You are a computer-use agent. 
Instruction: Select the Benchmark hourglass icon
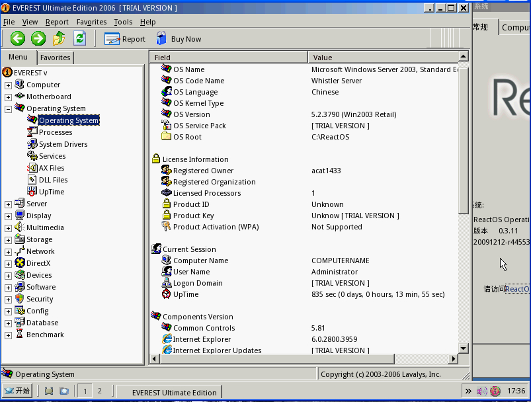[x=20, y=334]
